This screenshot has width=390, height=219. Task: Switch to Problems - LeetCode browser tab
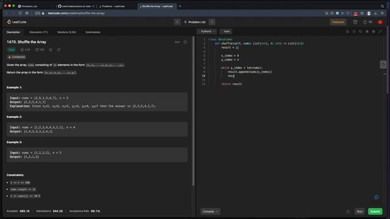[x=113, y=6]
